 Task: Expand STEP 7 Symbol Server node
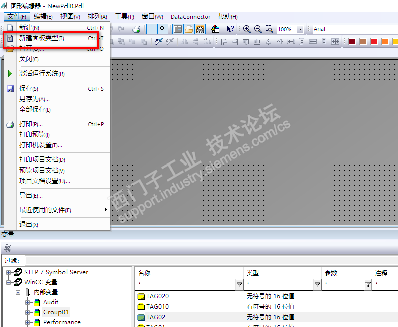[x=9, y=272]
